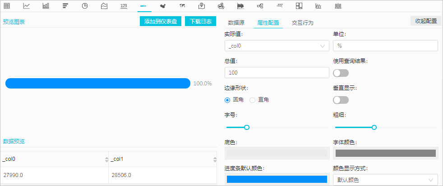Click the 预览图表 heading
This screenshot has height=186, width=443.
(x=14, y=22)
